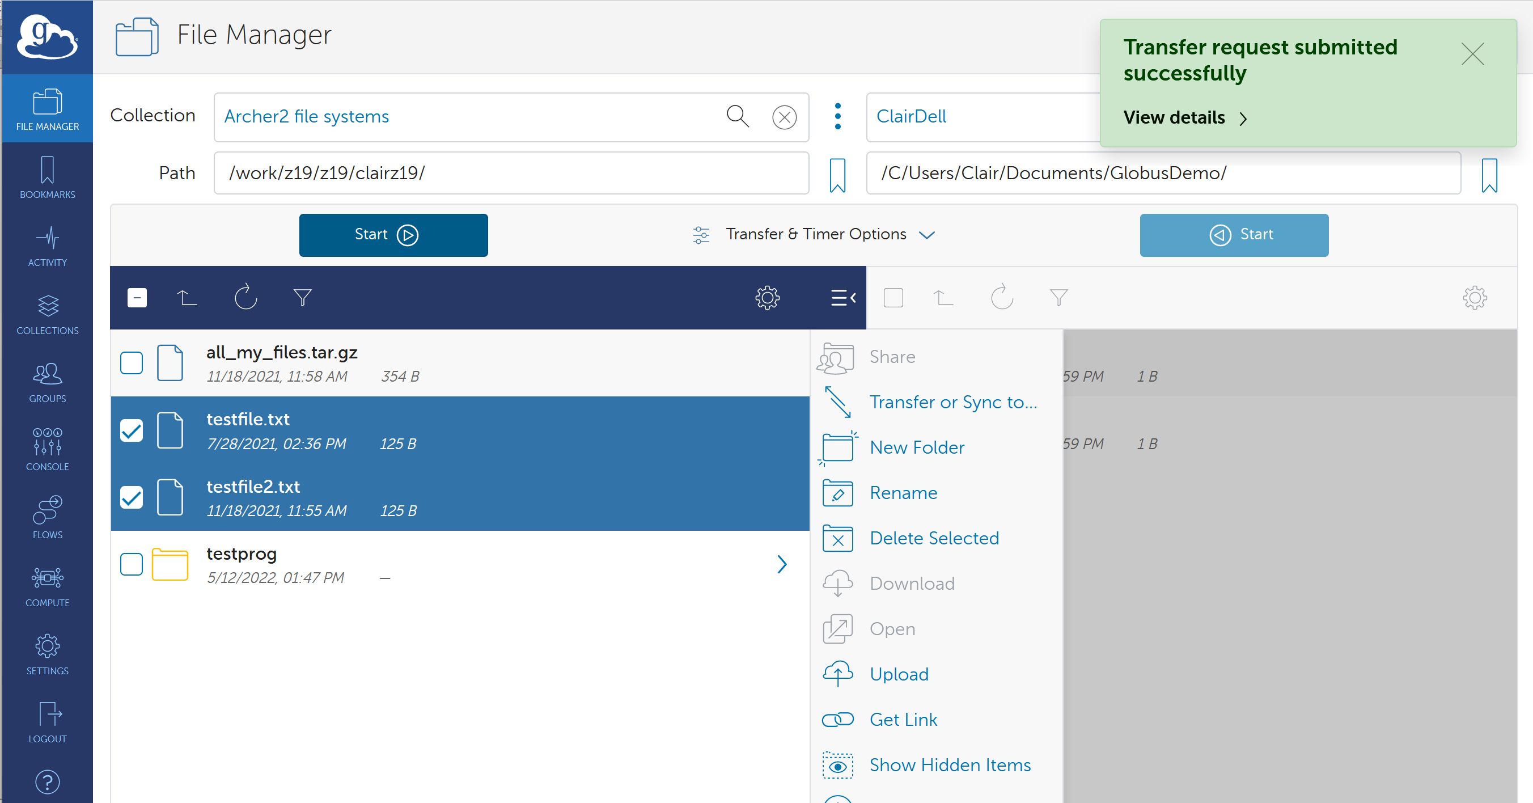
Task: Search collections with the magnifier icon
Action: [x=738, y=116]
